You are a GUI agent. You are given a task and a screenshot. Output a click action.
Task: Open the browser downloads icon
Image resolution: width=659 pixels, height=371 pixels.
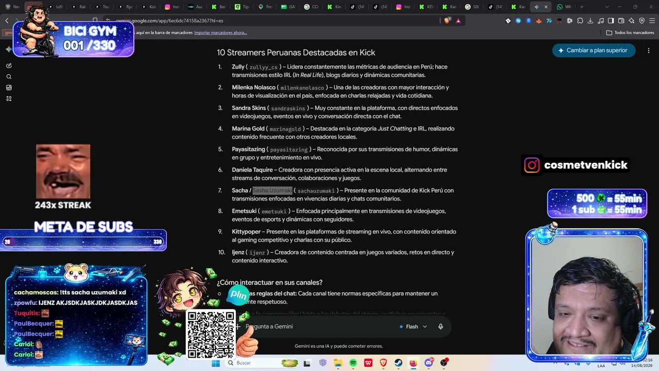590,21
